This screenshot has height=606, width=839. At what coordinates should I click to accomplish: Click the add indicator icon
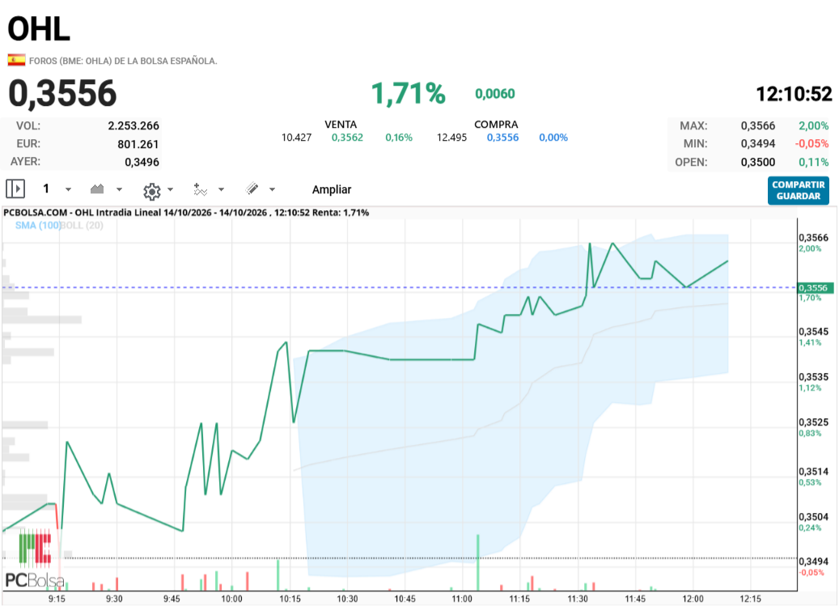[200, 189]
